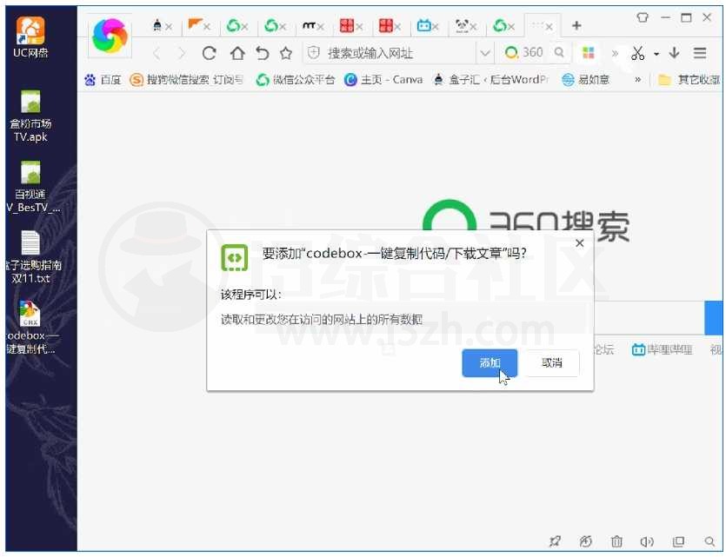Reload the page with the refresh icon
Screen dimensions: 726x557
(x=210, y=53)
